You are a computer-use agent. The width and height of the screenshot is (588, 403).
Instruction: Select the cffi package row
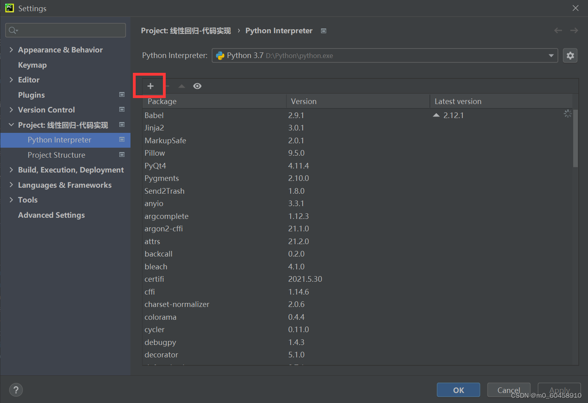coord(357,292)
